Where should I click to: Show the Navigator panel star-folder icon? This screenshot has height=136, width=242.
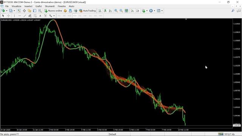tap(29, 11)
